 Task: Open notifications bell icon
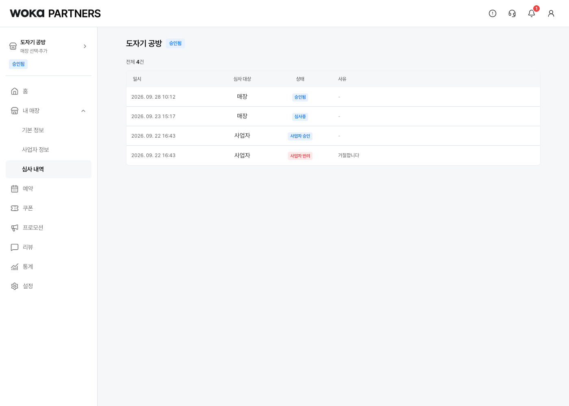[532, 13]
